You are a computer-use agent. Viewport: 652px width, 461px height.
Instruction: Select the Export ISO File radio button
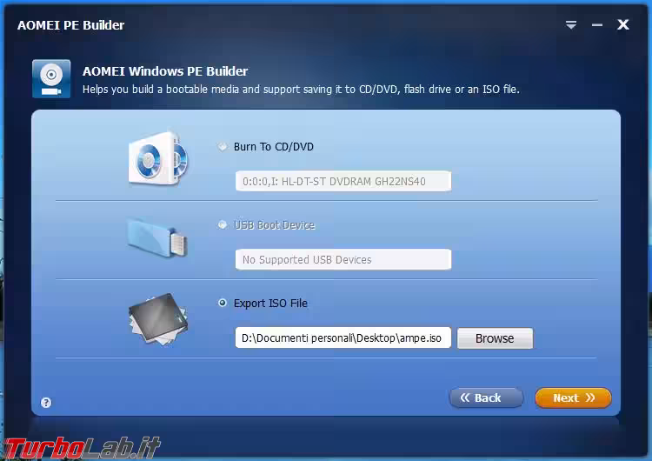(223, 303)
